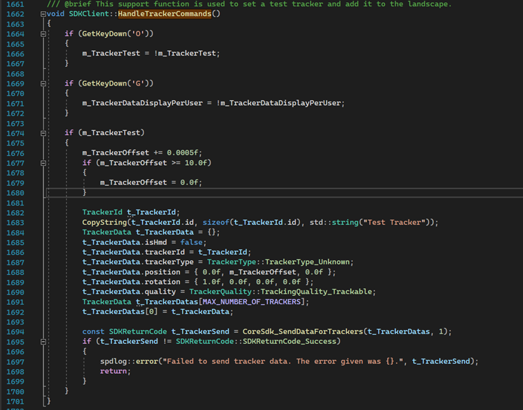Click the GetKeyDown('G') condition
The height and width of the screenshot is (410, 523).
115,84
